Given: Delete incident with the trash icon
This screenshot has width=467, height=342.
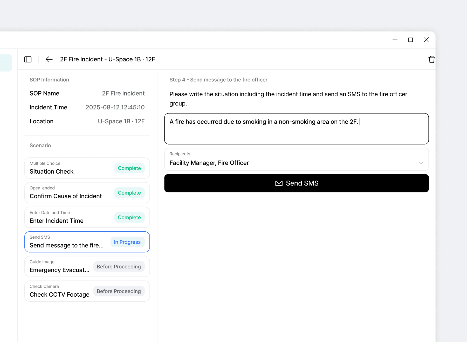Looking at the screenshot, I should click(x=431, y=59).
